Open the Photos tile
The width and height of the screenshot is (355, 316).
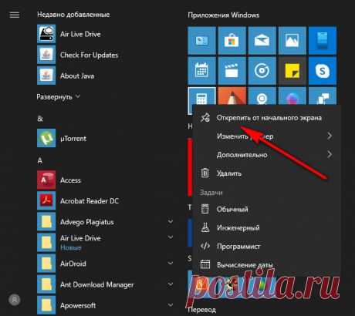[292, 41]
